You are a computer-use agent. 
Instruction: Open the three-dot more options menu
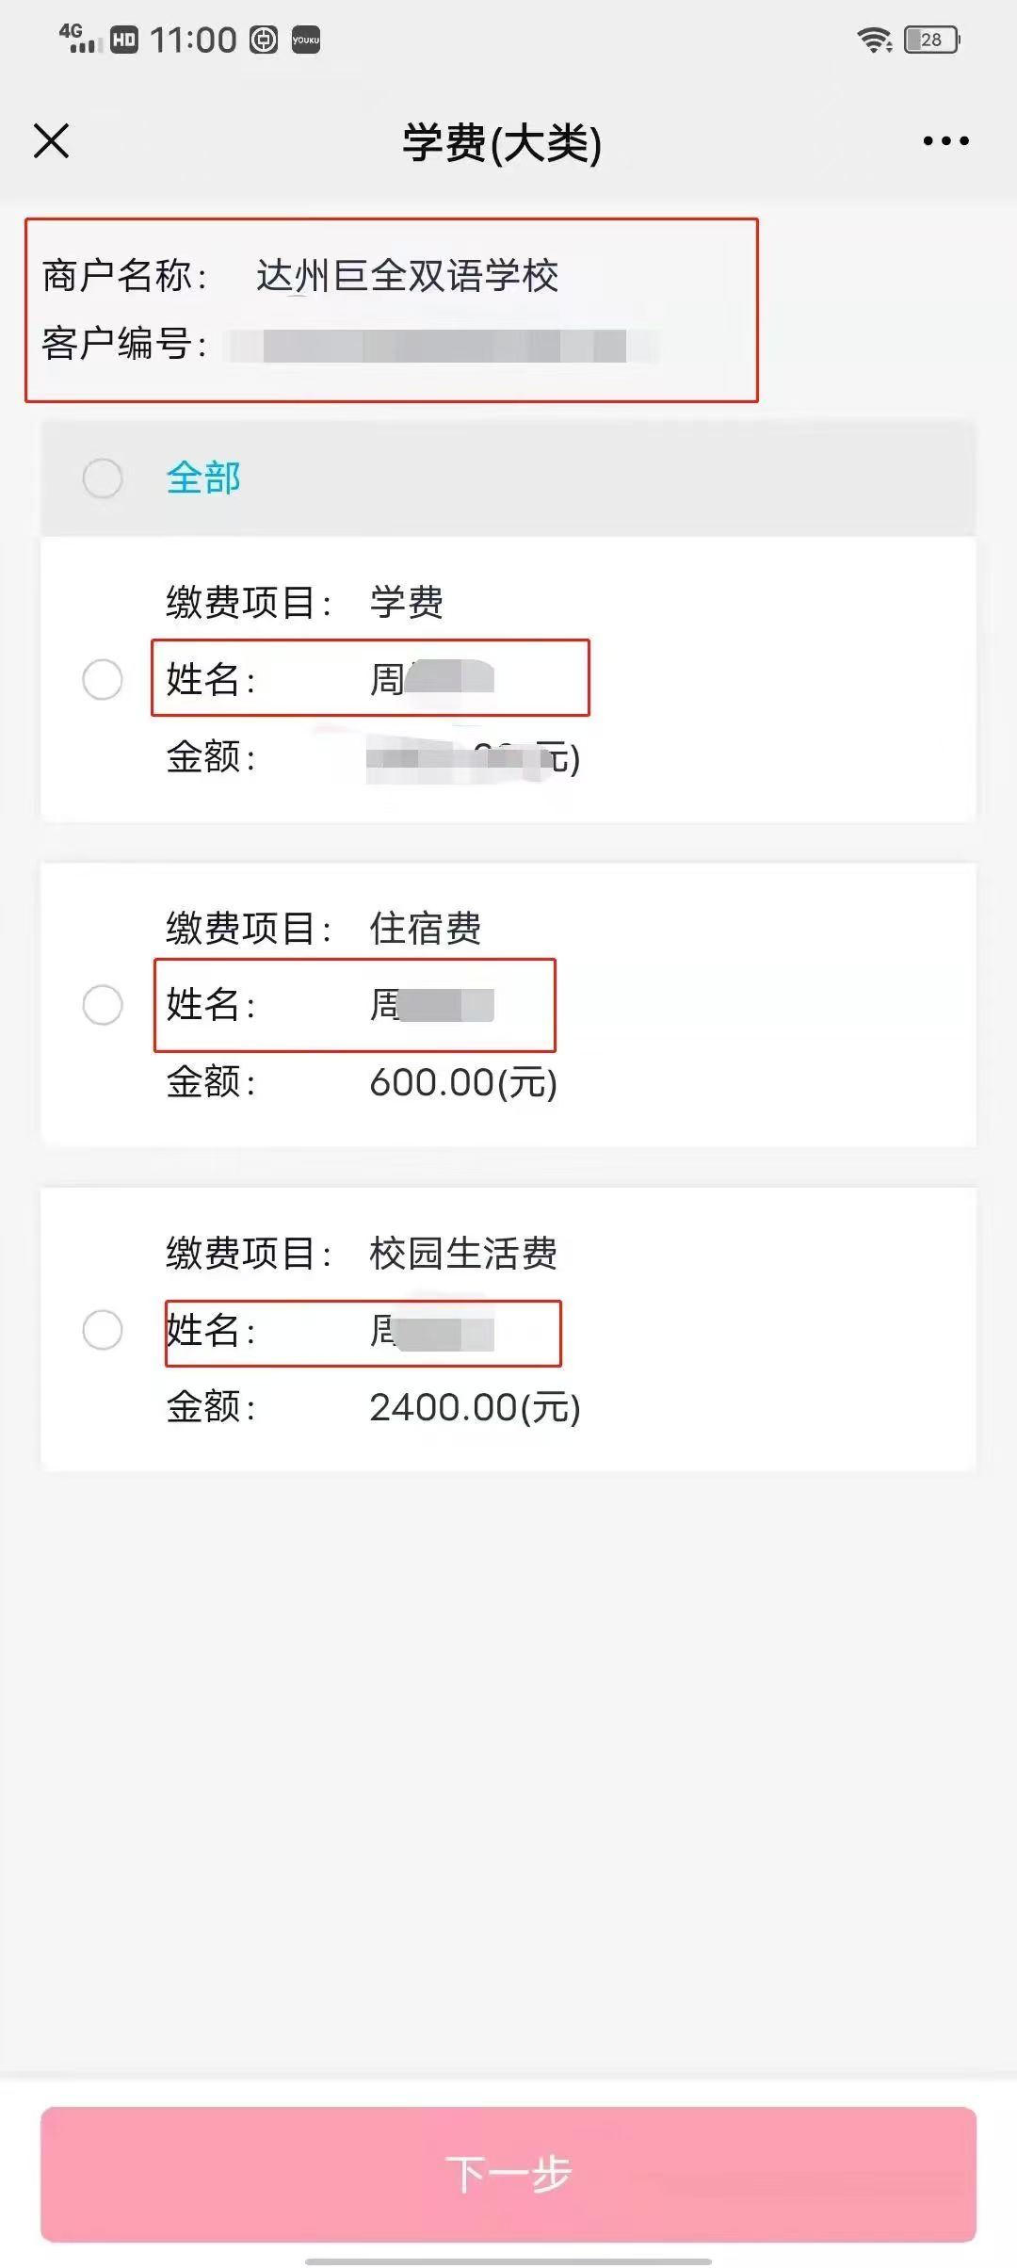coord(945,141)
